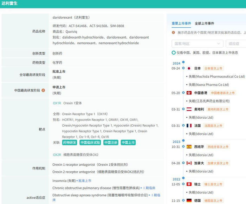
Task: Click the 2023 year timeline dot
Action: (183, 140)
